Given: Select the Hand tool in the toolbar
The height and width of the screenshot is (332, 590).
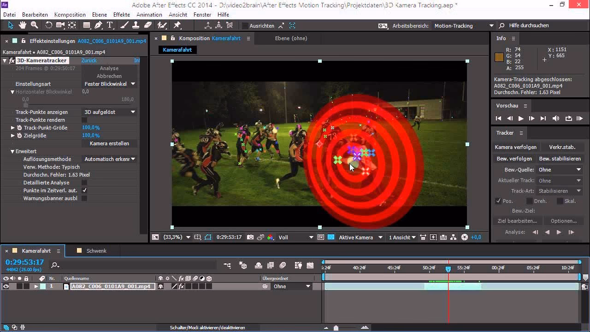Looking at the screenshot, I should (23, 25).
